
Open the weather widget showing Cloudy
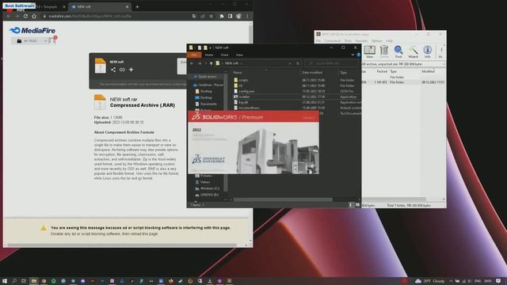430,281
